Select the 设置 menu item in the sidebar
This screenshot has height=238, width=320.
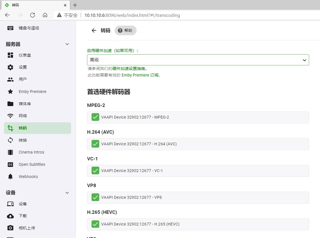point(23,67)
